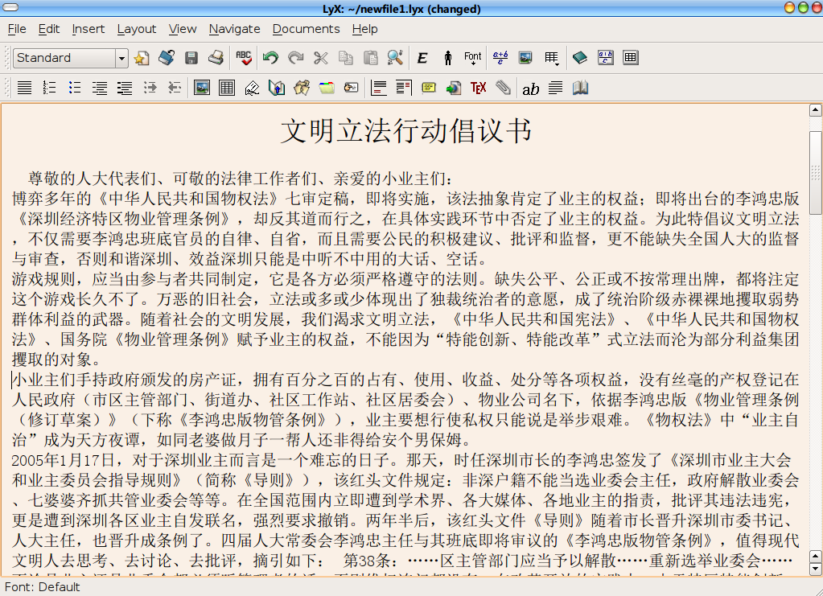This screenshot has width=823, height=596.
Task: Open the paragraph environment dropdown showing Standard
Action: [x=70, y=58]
